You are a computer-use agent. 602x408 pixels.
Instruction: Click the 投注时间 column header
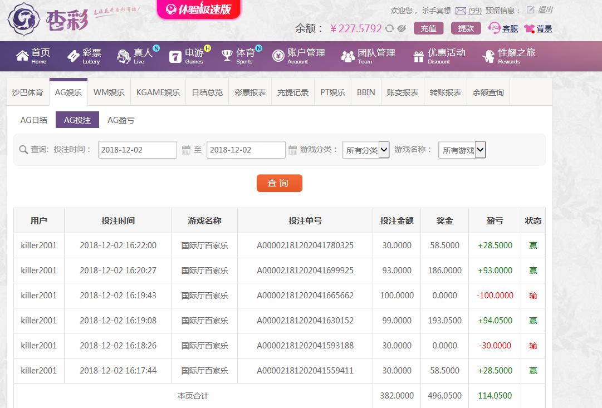tap(118, 220)
